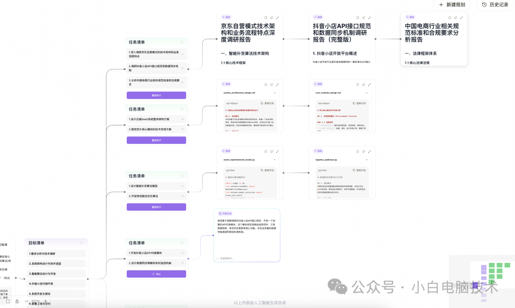Click the 停止 button to stop execution
This screenshot has width=515, height=308.
point(156,274)
